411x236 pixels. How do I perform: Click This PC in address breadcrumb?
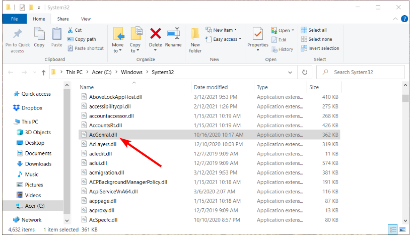pyautogui.click(x=74, y=72)
